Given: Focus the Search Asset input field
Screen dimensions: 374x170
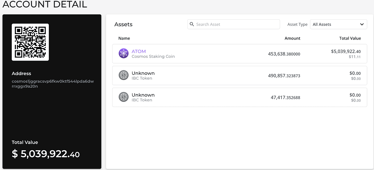Looking at the screenshot, I should click(236, 24).
